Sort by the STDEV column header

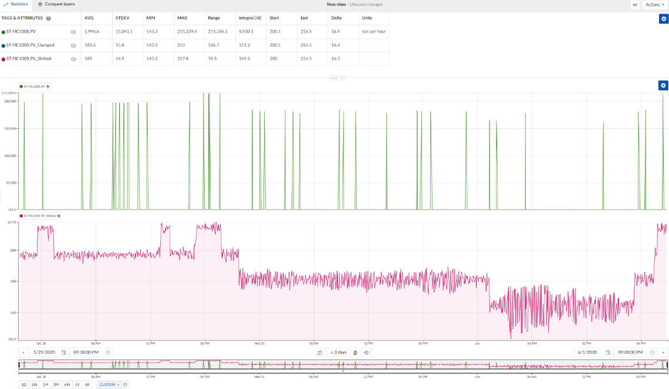(x=123, y=18)
